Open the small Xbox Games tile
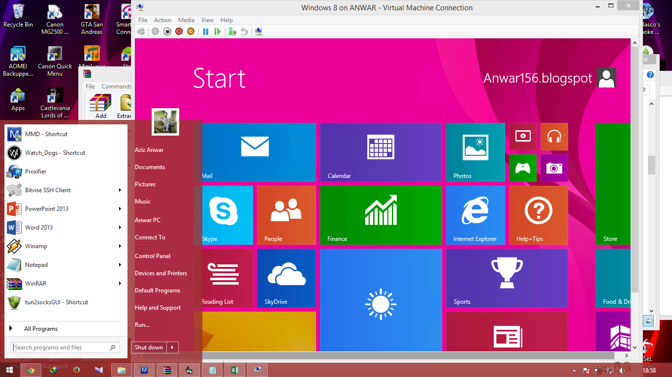 point(523,168)
